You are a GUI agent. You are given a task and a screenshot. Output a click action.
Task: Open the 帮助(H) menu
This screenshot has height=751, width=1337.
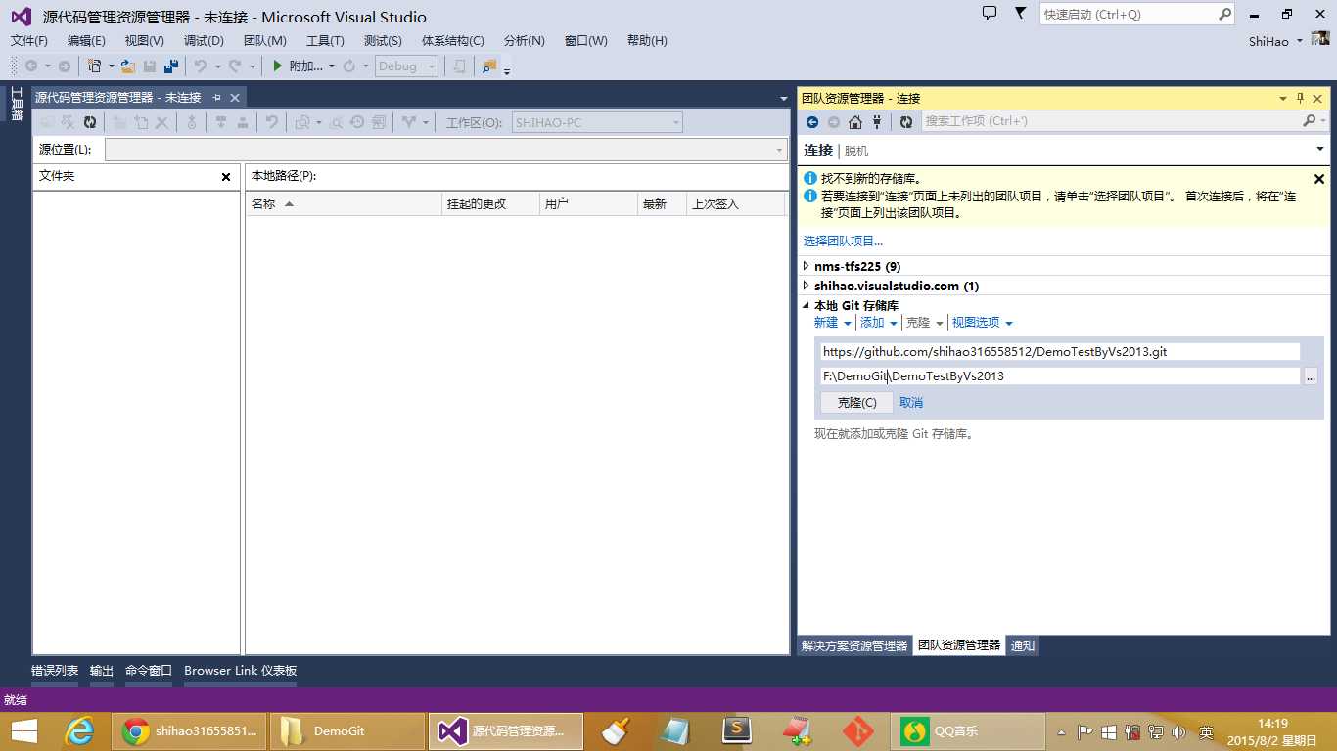pos(647,41)
